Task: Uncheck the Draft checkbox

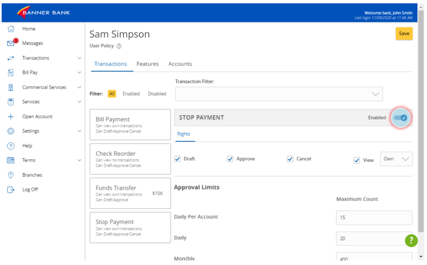Action: point(177,159)
